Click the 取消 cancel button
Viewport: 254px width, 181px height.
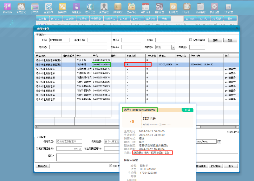231,166
